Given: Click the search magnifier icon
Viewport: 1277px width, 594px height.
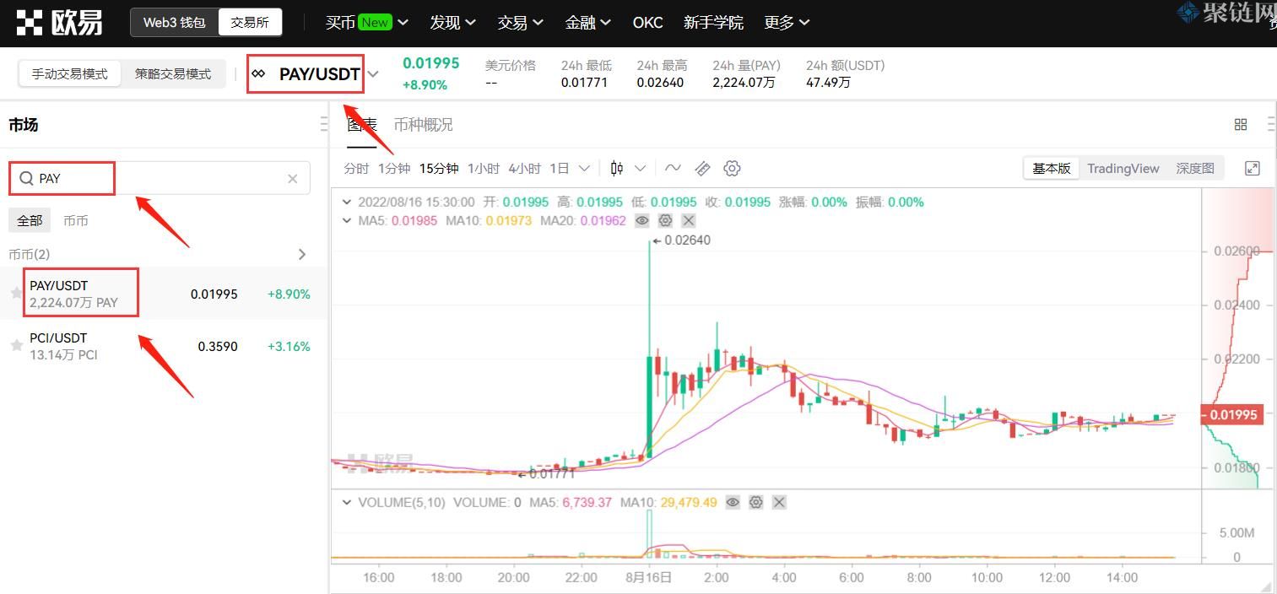Looking at the screenshot, I should (x=25, y=178).
